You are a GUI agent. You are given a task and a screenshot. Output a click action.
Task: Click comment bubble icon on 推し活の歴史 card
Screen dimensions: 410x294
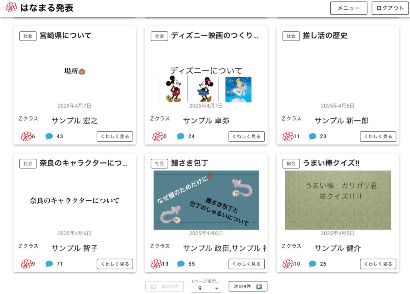[x=312, y=136]
